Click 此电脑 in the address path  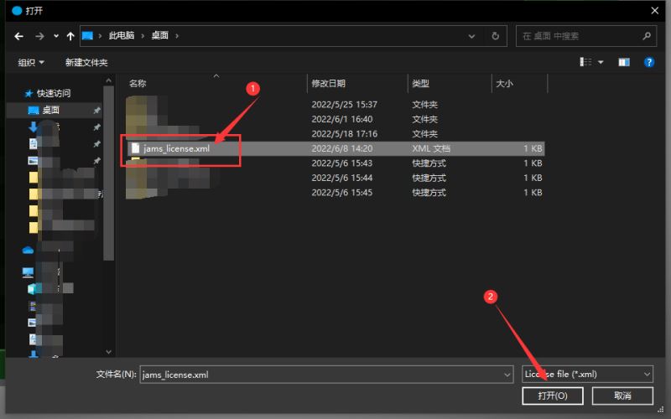click(x=121, y=35)
